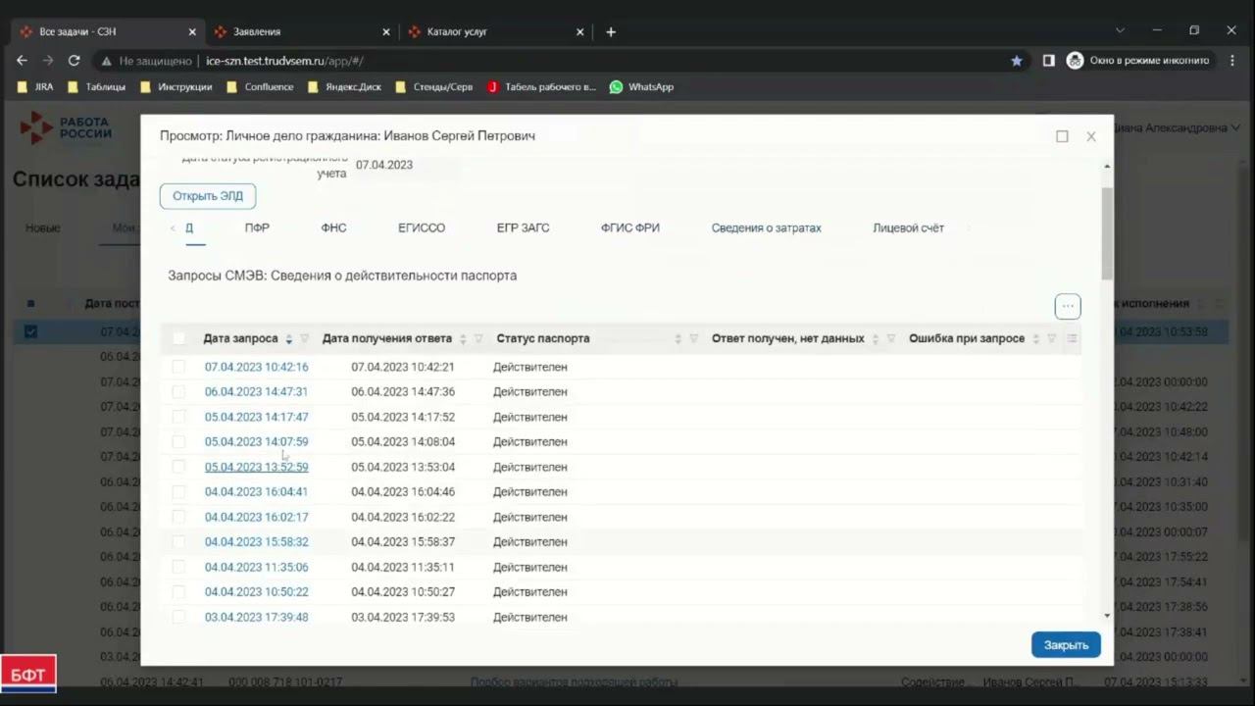
Task: Click the Открыть ЭЛД button
Action: tap(208, 196)
